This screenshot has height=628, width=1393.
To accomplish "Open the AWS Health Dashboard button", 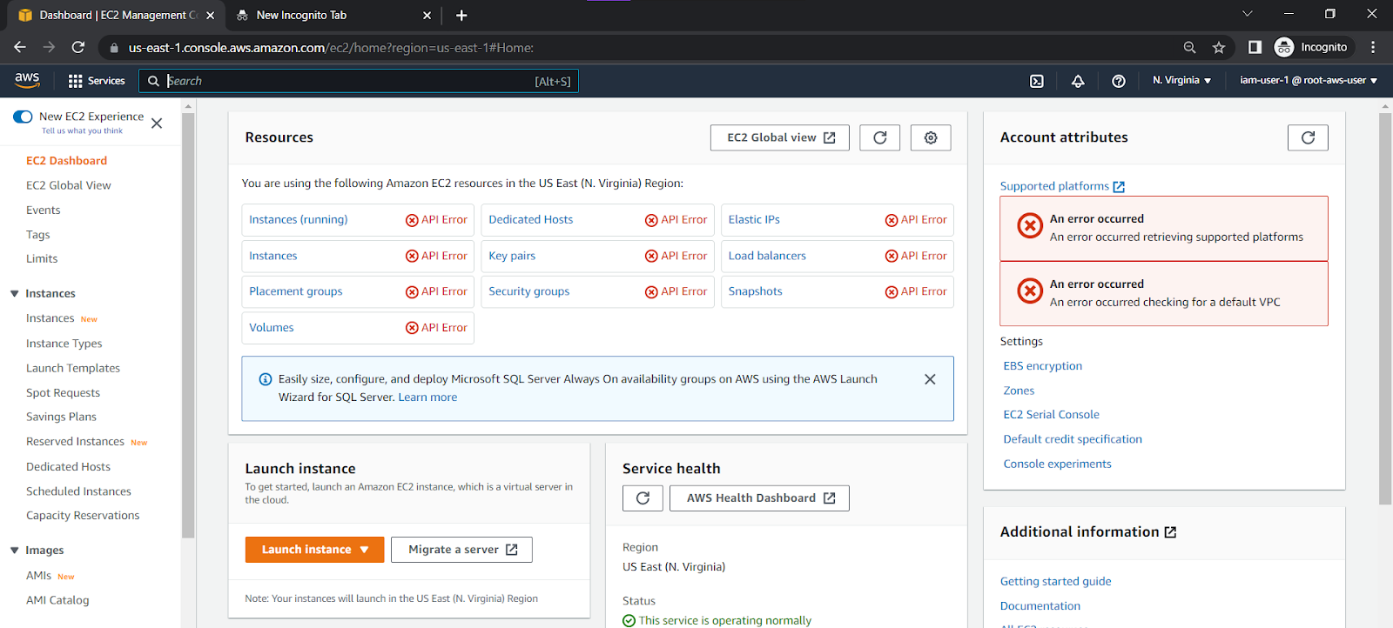I will 759,498.
